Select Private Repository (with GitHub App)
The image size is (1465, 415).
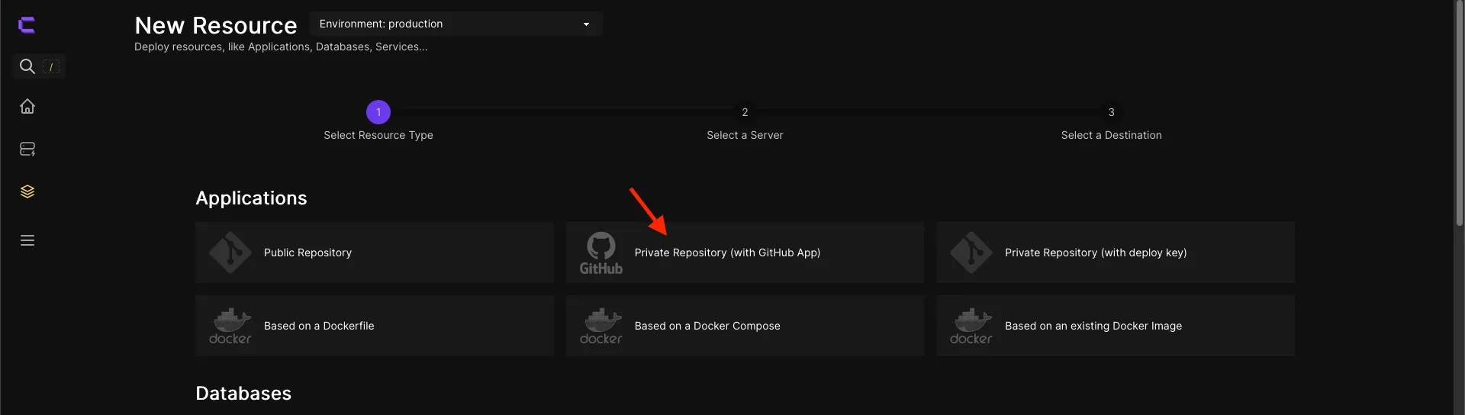coord(745,253)
